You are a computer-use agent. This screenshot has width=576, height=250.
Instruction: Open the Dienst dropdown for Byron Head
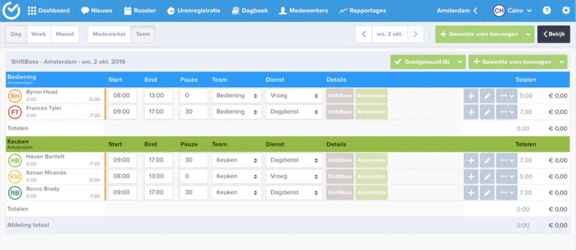294,96
